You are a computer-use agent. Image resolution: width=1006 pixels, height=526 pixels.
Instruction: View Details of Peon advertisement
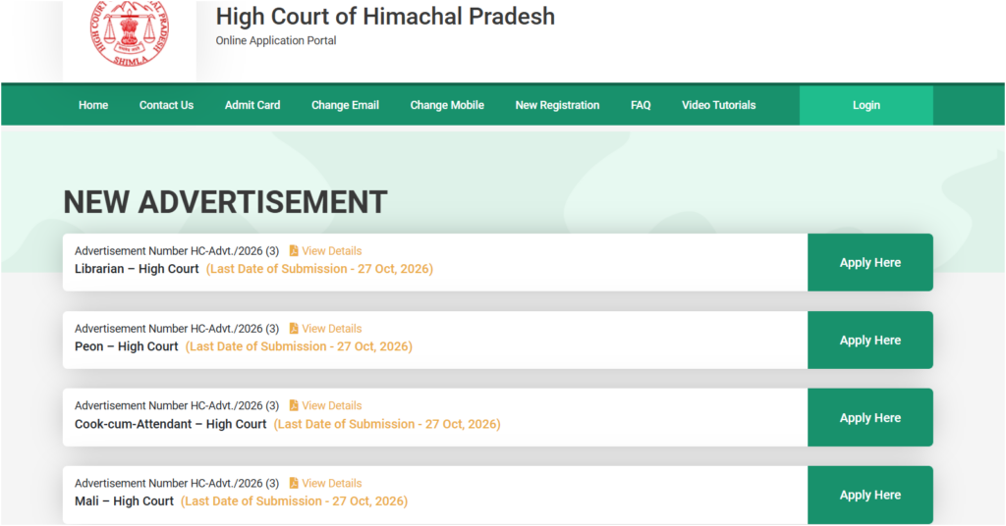(332, 329)
